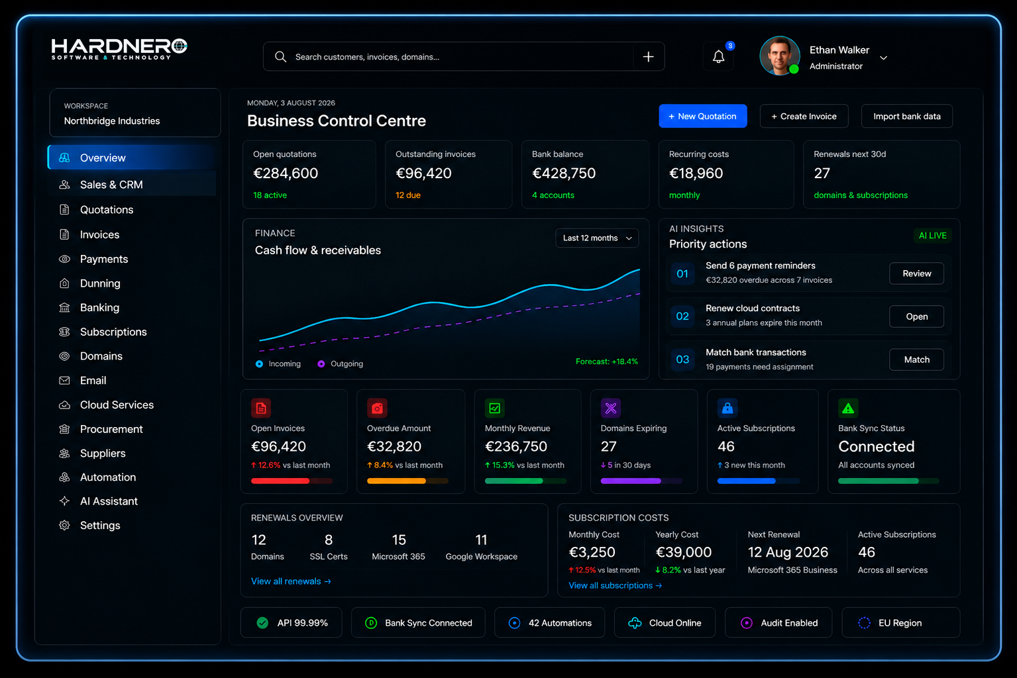This screenshot has width=1017, height=678.
Task: Click the '12 Aug 2026' next renewal date
Action: pyautogui.click(x=788, y=552)
